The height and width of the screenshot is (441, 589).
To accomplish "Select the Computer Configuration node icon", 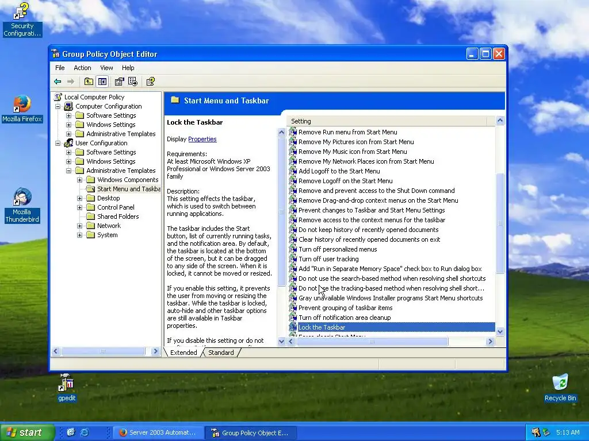I will click(x=68, y=106).
